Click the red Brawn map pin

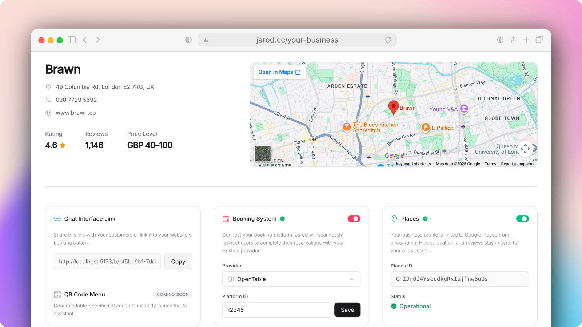pos(394,108)
